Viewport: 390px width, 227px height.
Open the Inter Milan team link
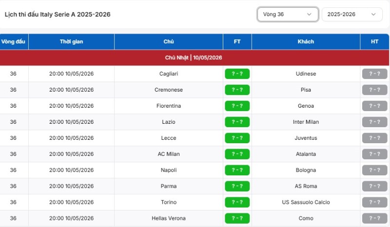[306, 122]
